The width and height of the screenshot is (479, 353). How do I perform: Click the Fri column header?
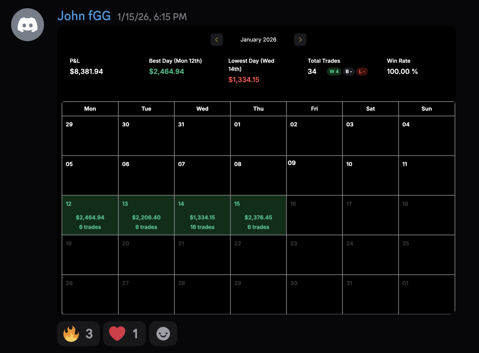(315, 109)
